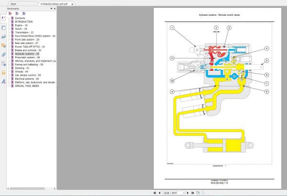Open the Clutch - 18 bookmark

[x=21, y=29]
